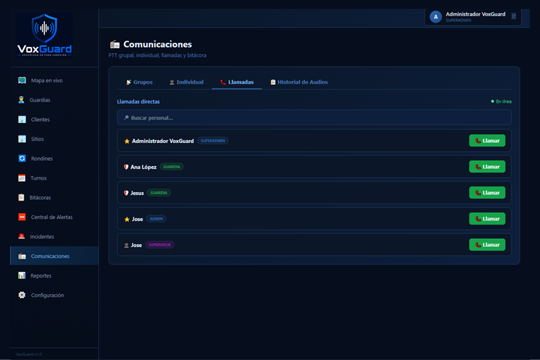The width and height of the screenshot is (540, 360).
Task: Click Administrador VoxGuard name in list row
Action: [163, 141]
